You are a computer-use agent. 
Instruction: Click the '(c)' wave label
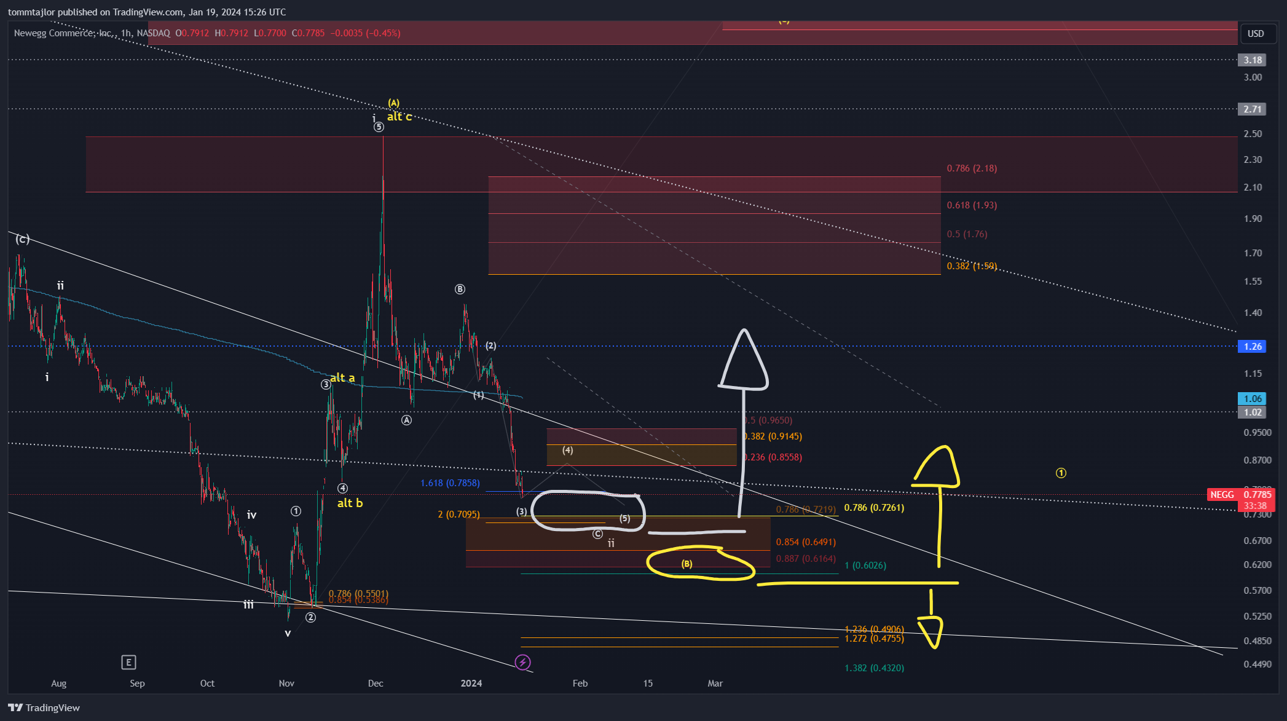tap(22, 239)
